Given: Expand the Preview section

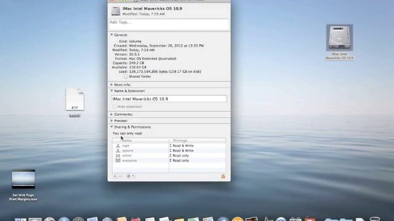Looking at the screenshot, I should pos(111,120).
